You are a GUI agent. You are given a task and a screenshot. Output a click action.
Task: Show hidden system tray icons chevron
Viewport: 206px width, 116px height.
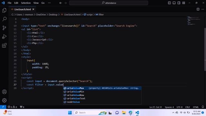[x=173, y=112]
